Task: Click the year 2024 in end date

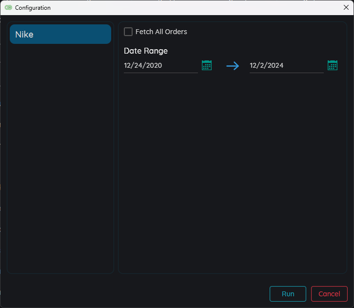Action: coord(276,65)
